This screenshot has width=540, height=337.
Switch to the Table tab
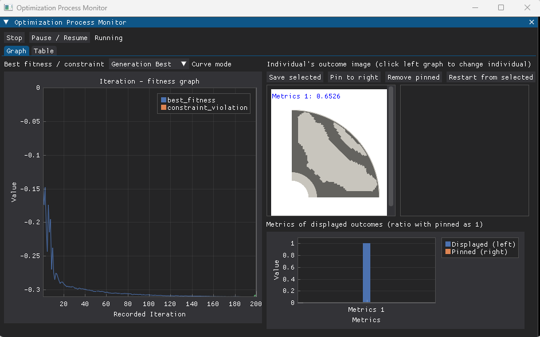pos(44,51)
